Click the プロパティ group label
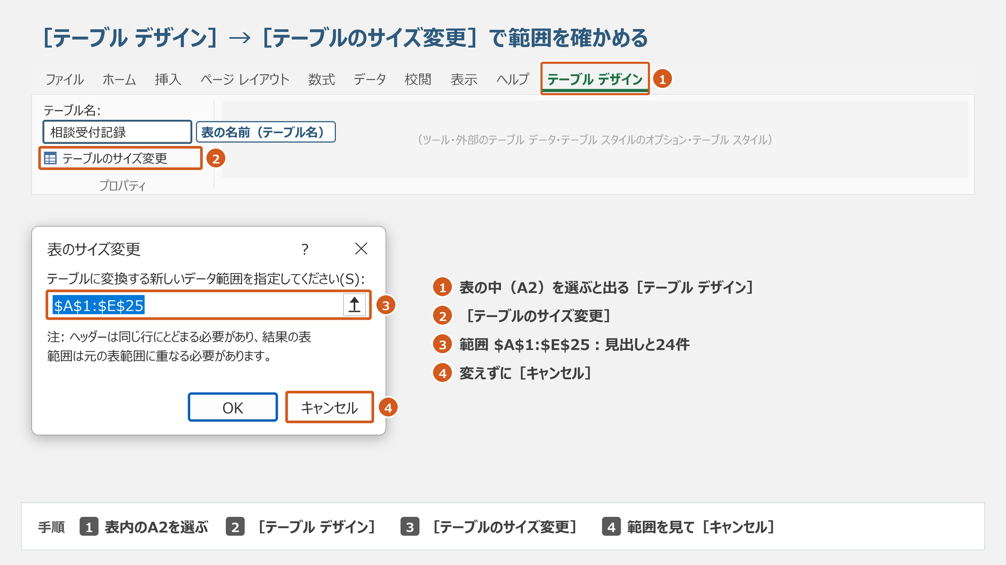Viewport: 1006px width, 565px height. point(122,185)
